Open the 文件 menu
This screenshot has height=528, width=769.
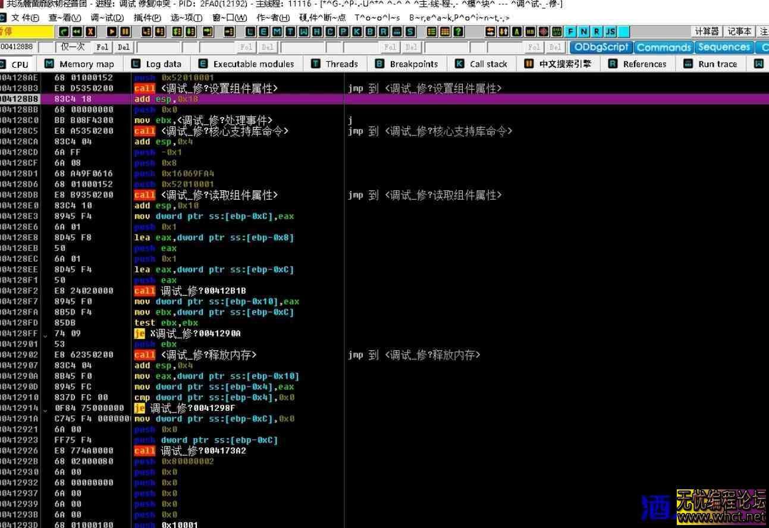21,17
